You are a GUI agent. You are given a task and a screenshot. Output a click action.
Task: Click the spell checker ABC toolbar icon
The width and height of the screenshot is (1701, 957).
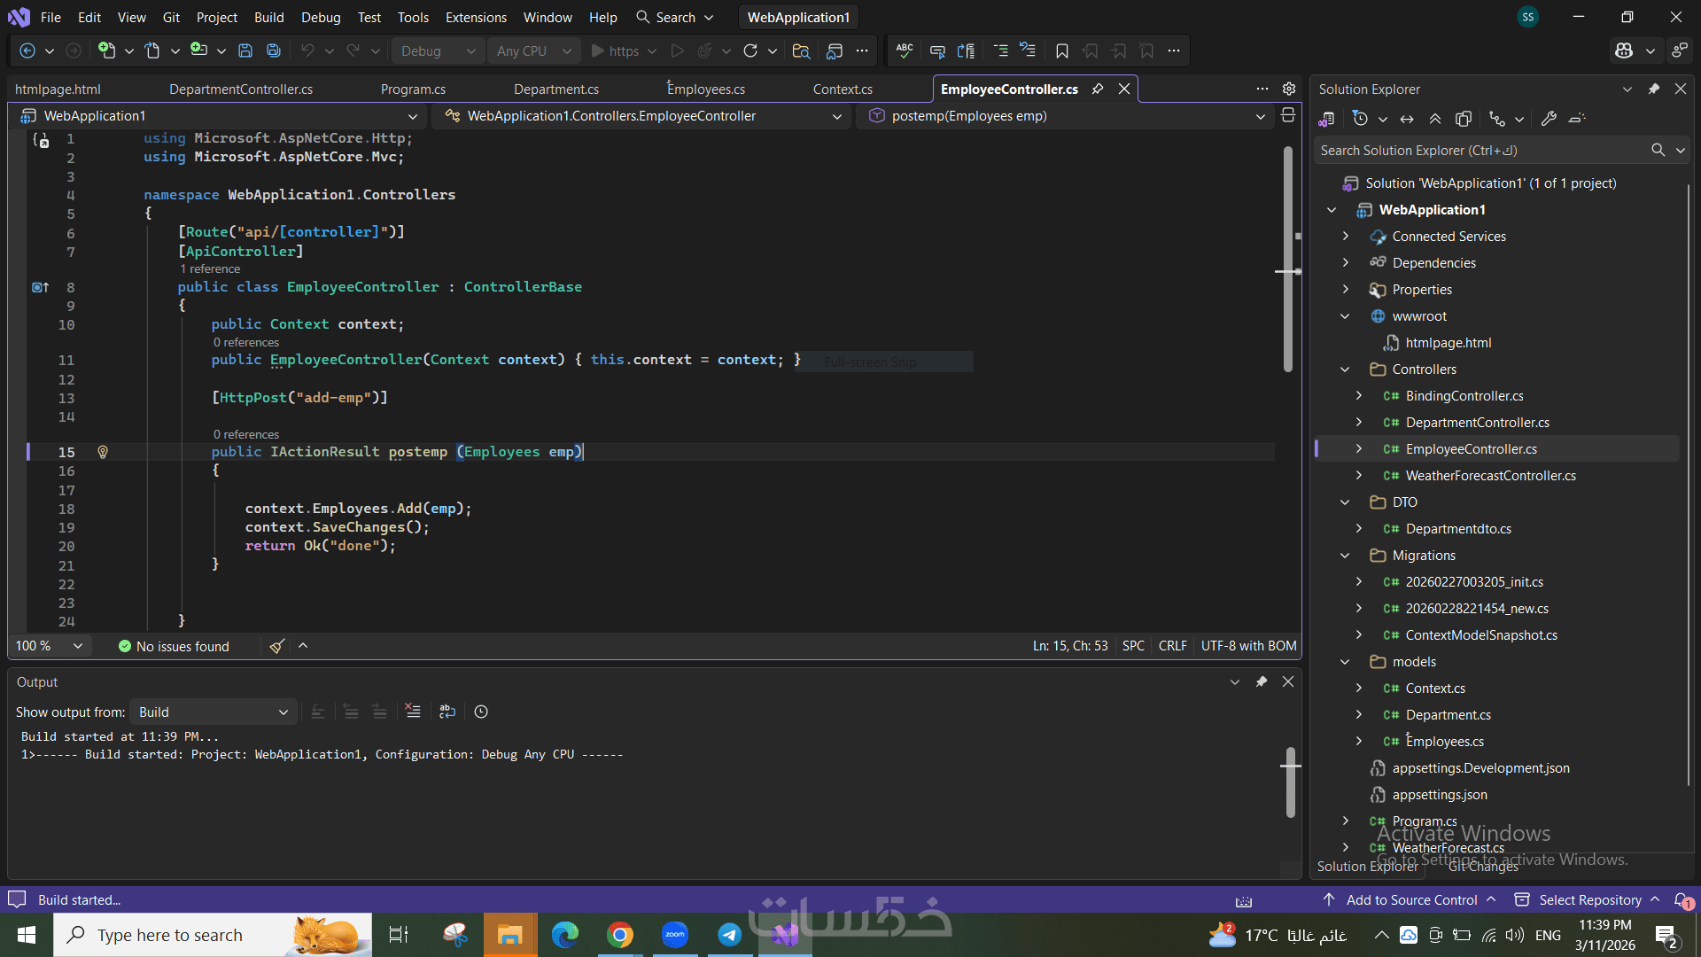pos(905,51)
